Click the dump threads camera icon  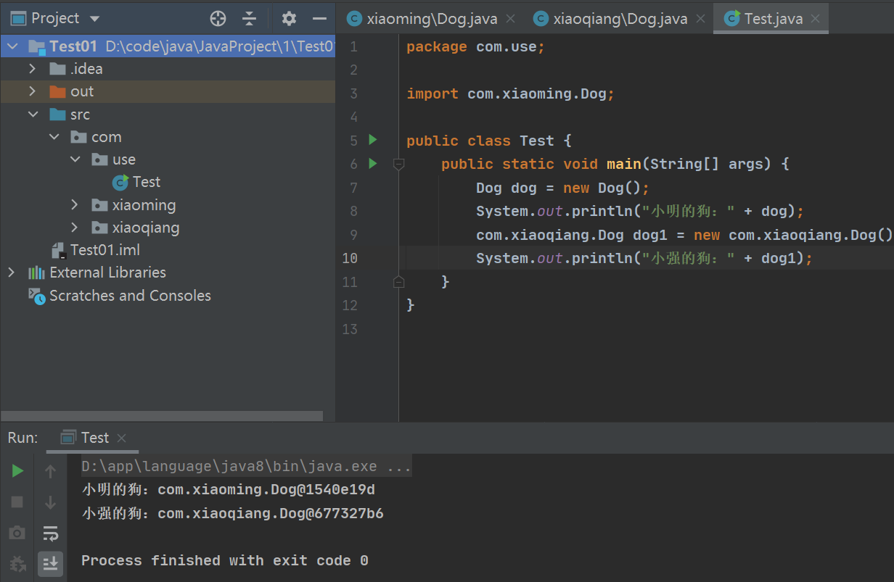click(x=17, y=533)
